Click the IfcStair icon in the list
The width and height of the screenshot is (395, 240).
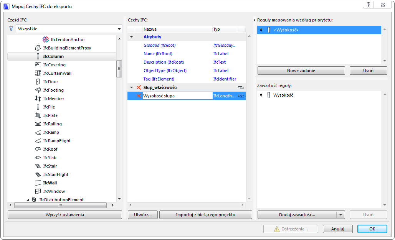38,166
